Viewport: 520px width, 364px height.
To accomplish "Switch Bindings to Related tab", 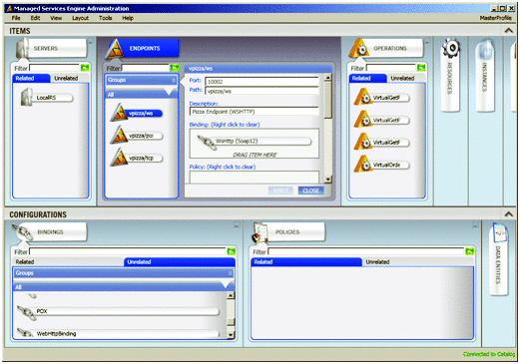I will pyautogui.click(x=68, y=262).
